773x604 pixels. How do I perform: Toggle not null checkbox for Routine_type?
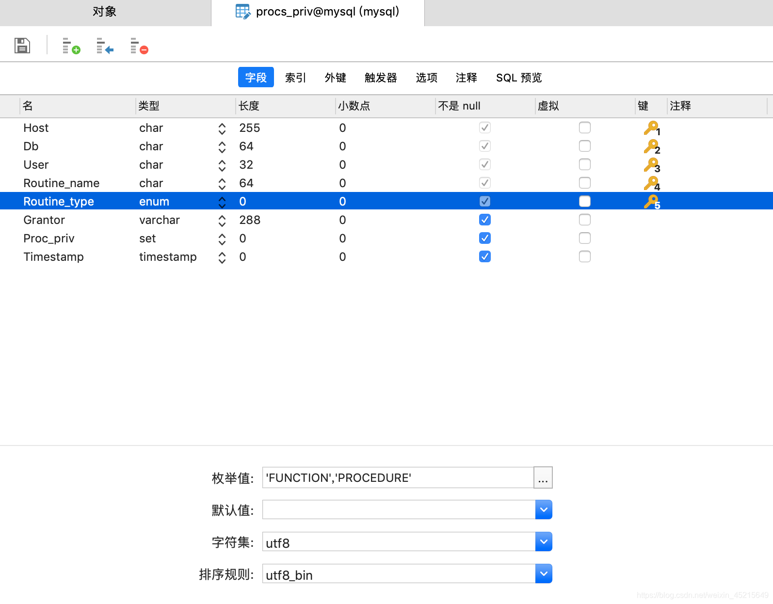(x=485, y=201)
